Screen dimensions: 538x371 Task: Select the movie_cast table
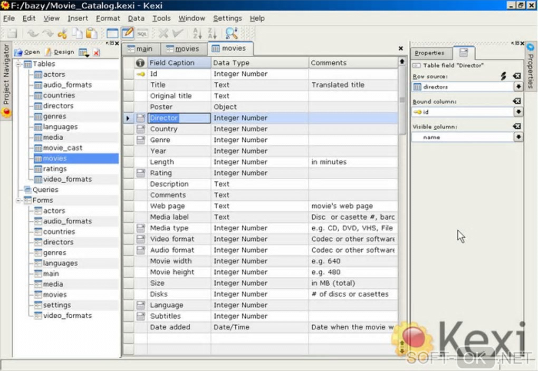(63, 148)
